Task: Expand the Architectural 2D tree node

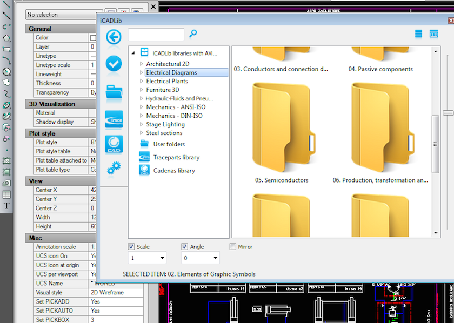Action: point(142,64)
